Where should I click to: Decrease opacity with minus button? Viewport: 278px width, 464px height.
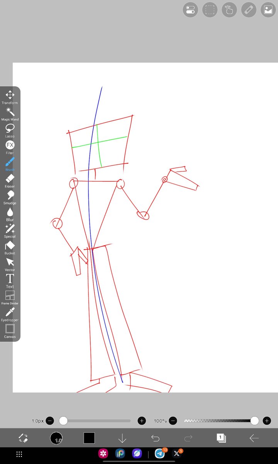173,421
